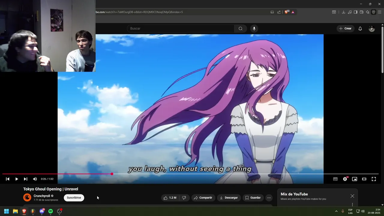Click the system tray microphone icon
The image size is (384, 216).
pyautogui.click(x=343, y=211)
